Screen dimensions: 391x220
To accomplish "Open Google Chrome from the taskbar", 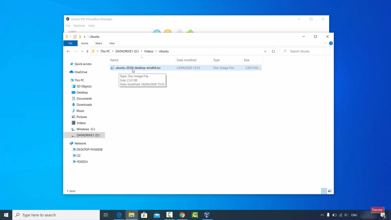I will pyautogui.click(x=182, y=215).
